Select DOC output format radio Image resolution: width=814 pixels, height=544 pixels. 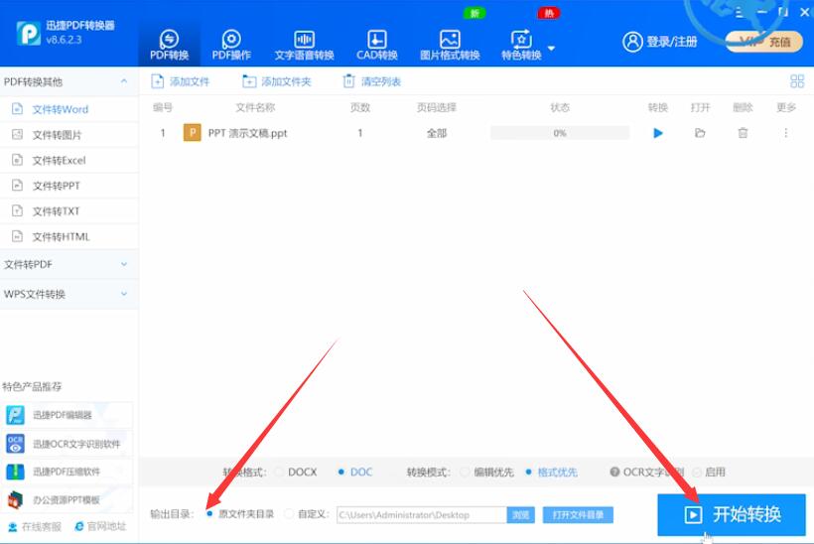tap(341, 472)
